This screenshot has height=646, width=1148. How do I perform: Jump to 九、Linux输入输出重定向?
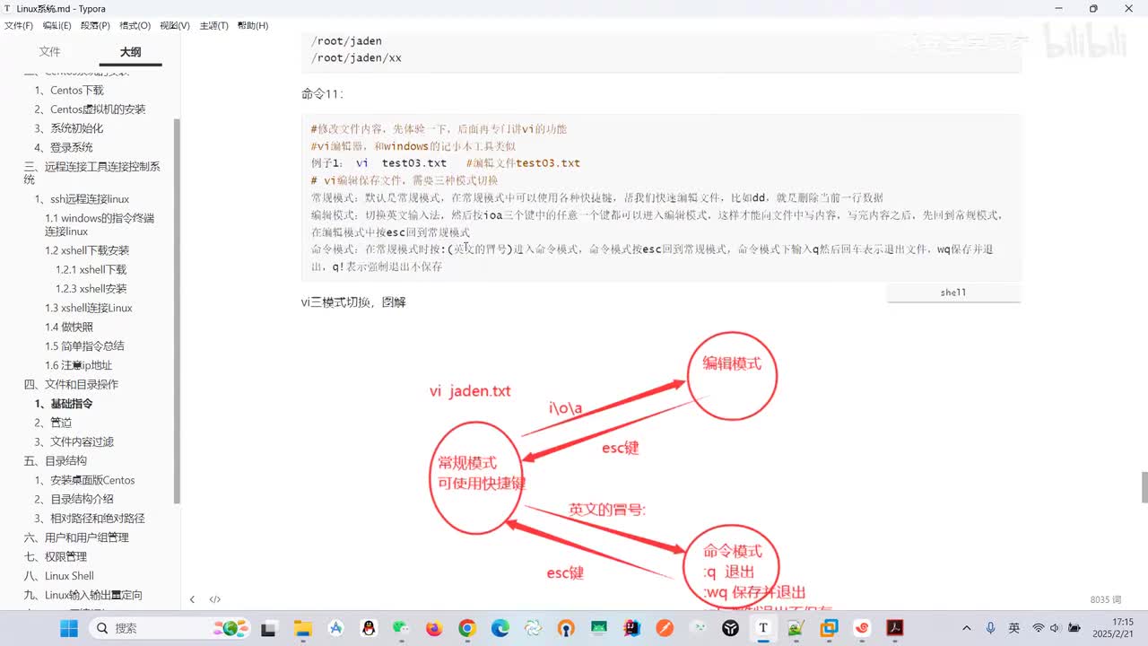coord(83,595)
